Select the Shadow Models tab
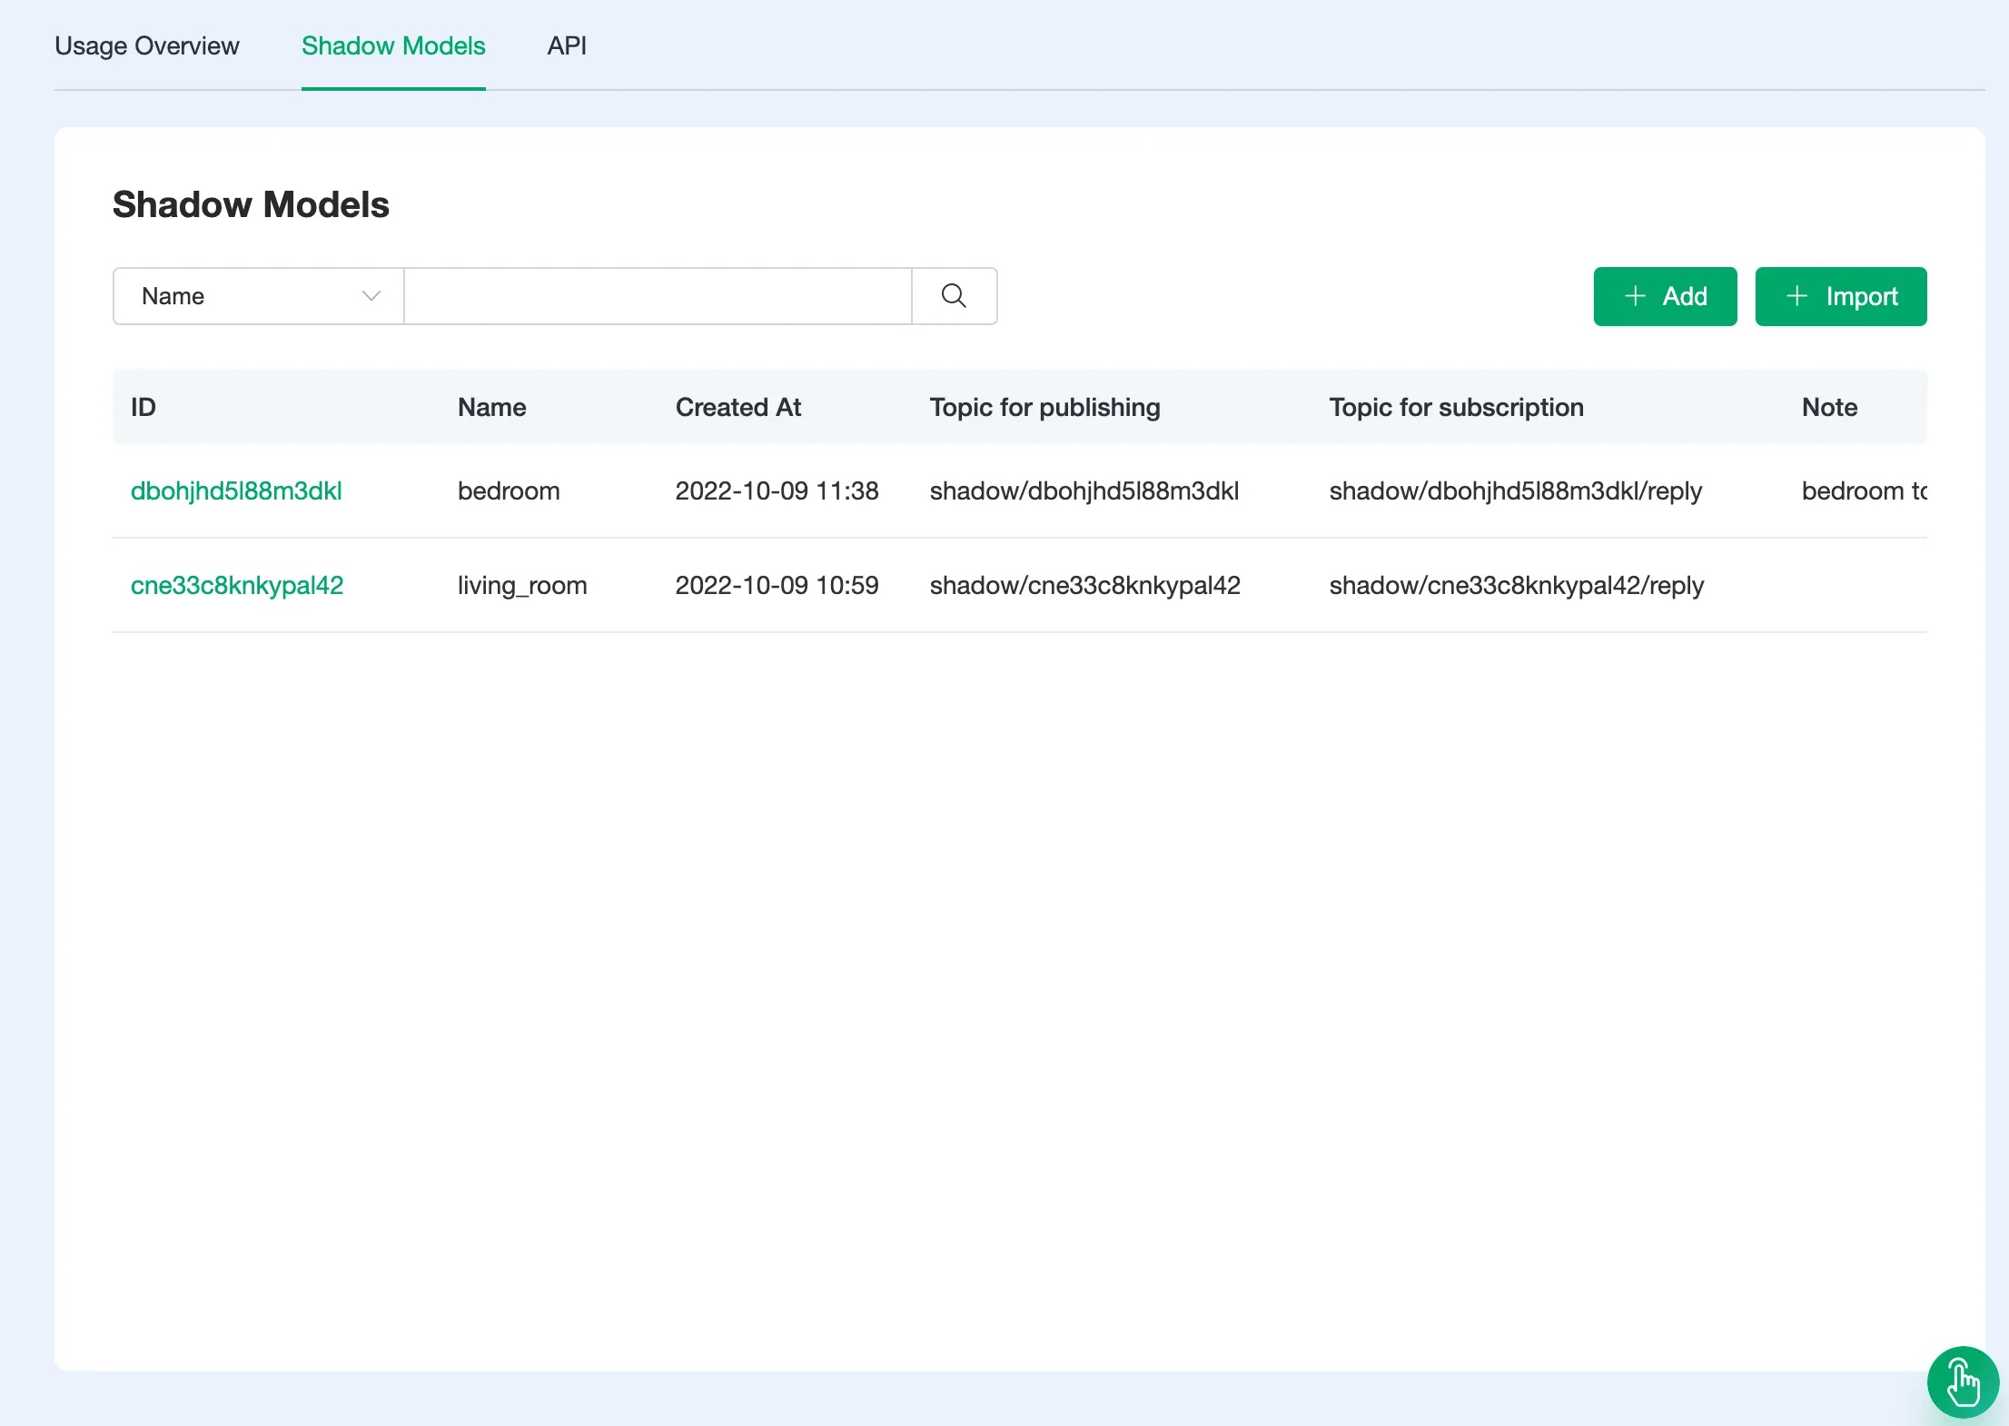This screenshot has width=2009, height=1426. coord(393,45)
